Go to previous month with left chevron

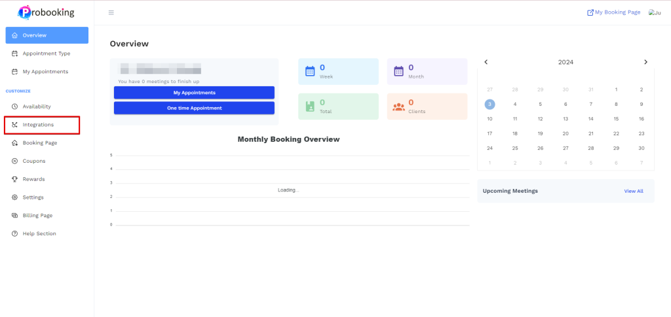[x=486, y=62]
